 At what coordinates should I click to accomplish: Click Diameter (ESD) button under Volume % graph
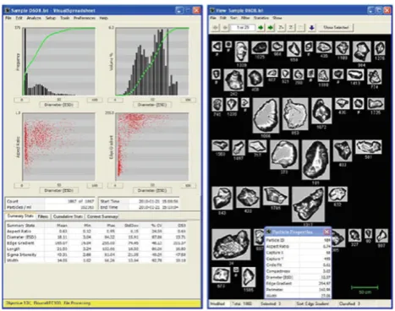click(151, 105)
